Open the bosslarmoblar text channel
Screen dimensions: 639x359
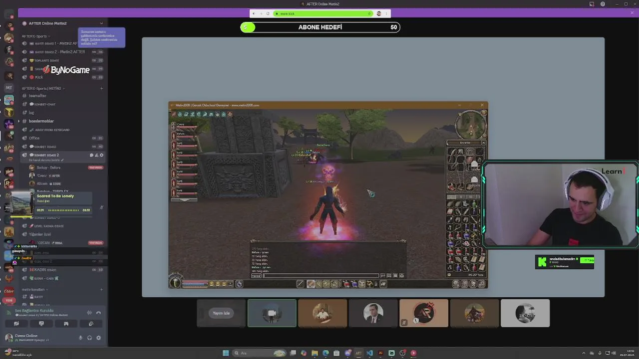(x=62, y=121)
